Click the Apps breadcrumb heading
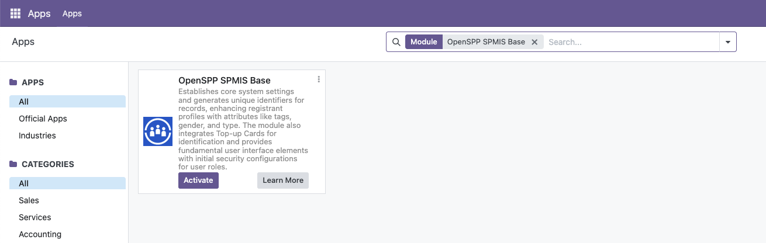 23,42
